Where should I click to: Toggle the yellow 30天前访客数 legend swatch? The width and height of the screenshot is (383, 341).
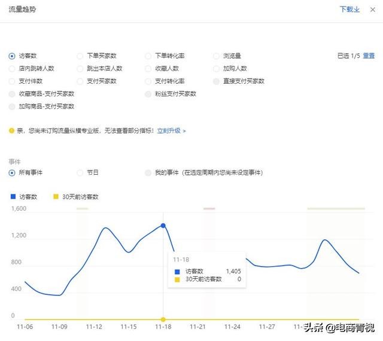tap(56, 197)
